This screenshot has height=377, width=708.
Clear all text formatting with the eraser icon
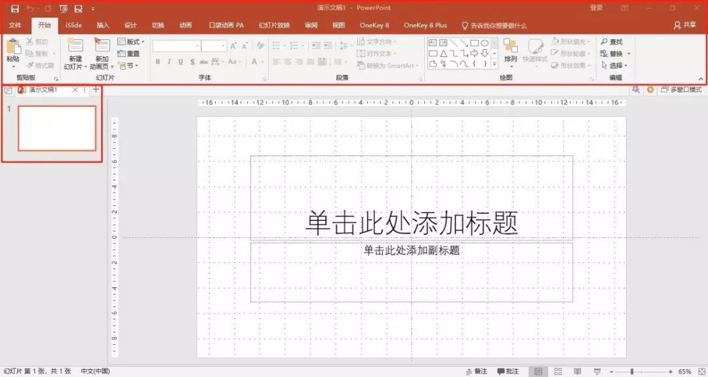point(260,46)
